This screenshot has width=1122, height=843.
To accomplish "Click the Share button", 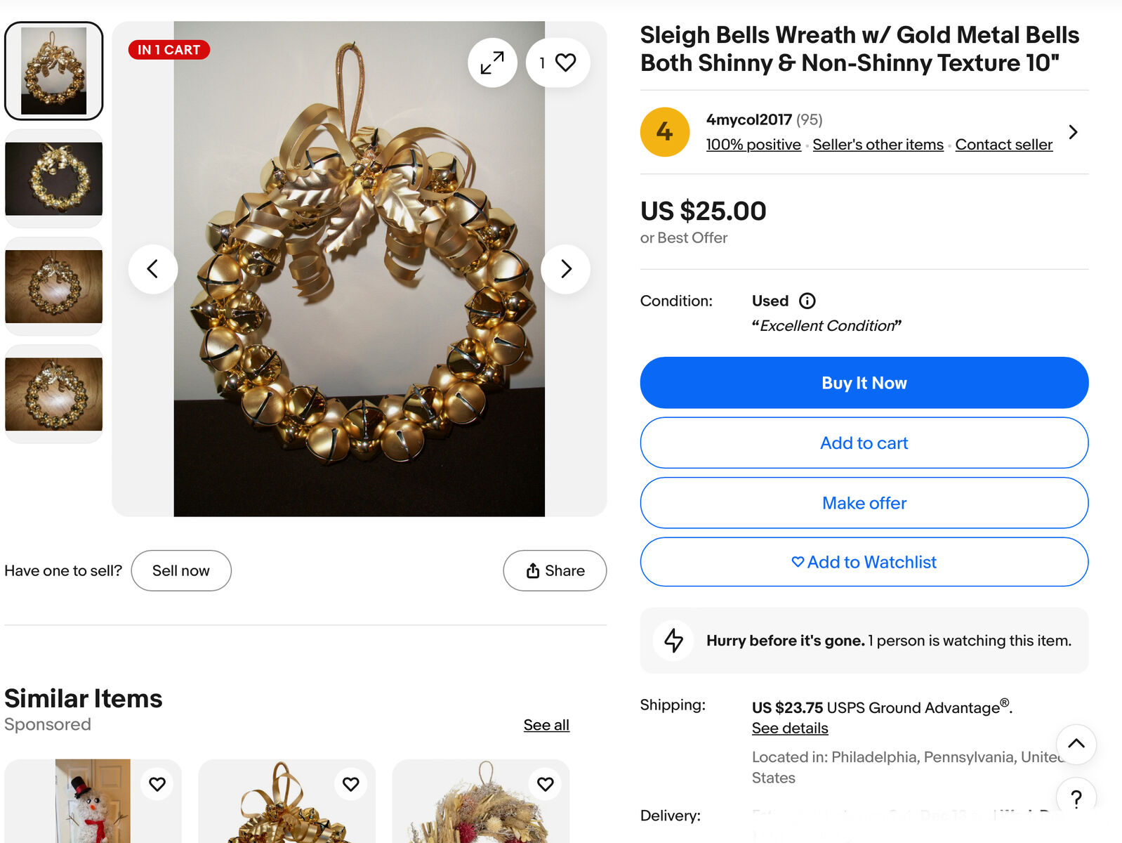I will coord(555,570).
